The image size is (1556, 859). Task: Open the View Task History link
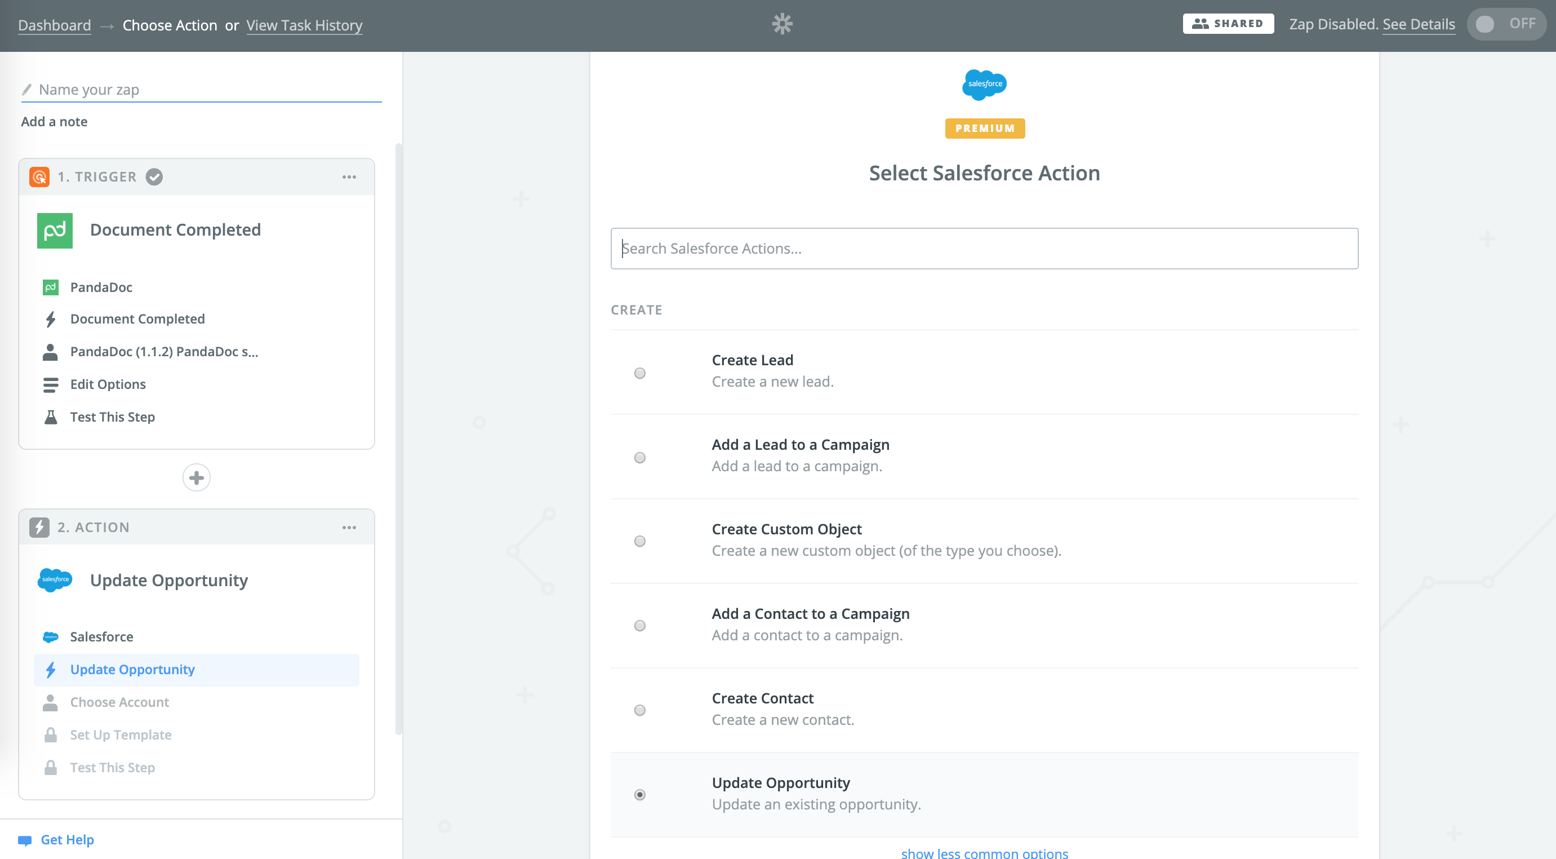tap(304, 25)
